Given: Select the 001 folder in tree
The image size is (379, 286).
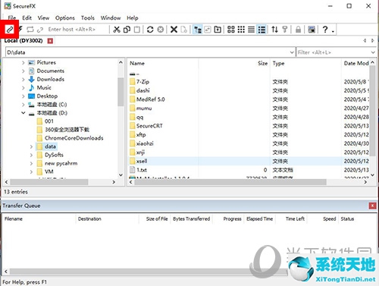Looking at the screenshot, I should coord(49,121).
